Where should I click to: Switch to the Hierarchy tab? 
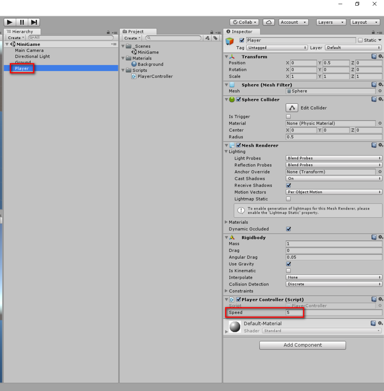(22, 31)
